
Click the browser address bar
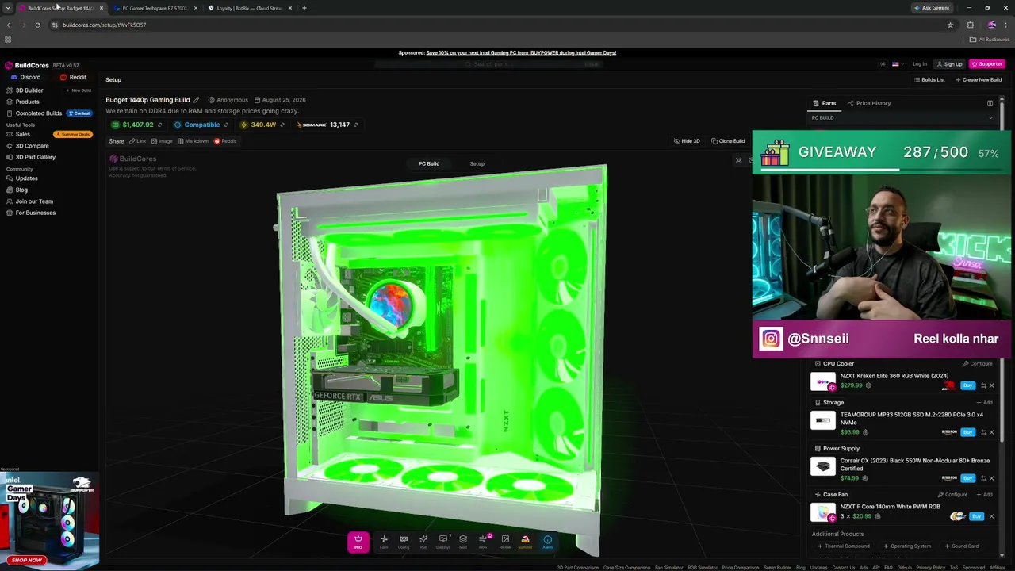(x=500, y=25)
